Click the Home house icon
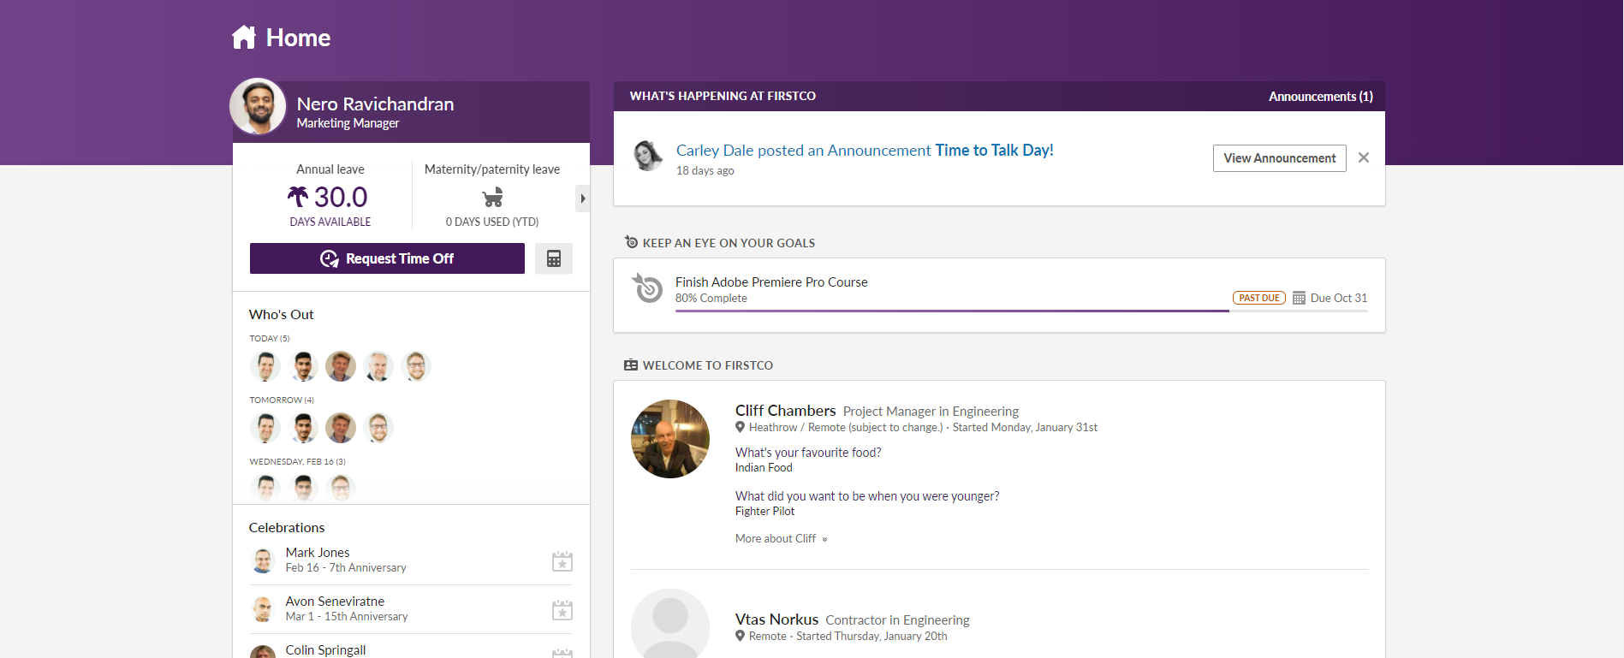The width and height of the screenshot is (1624, 658). (x=244, y=37)
